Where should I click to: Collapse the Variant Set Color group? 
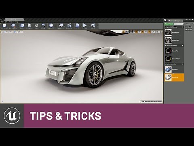[x=166, y=64]
